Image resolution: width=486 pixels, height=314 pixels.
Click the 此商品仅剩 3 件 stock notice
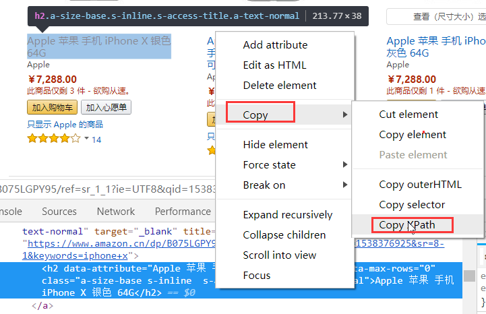click(78, 91)
